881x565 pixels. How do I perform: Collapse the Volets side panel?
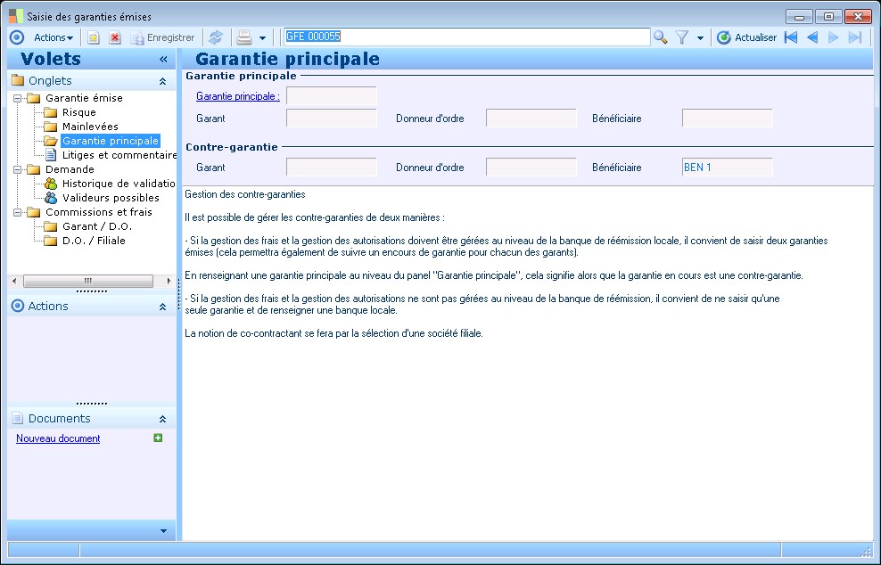163,59
